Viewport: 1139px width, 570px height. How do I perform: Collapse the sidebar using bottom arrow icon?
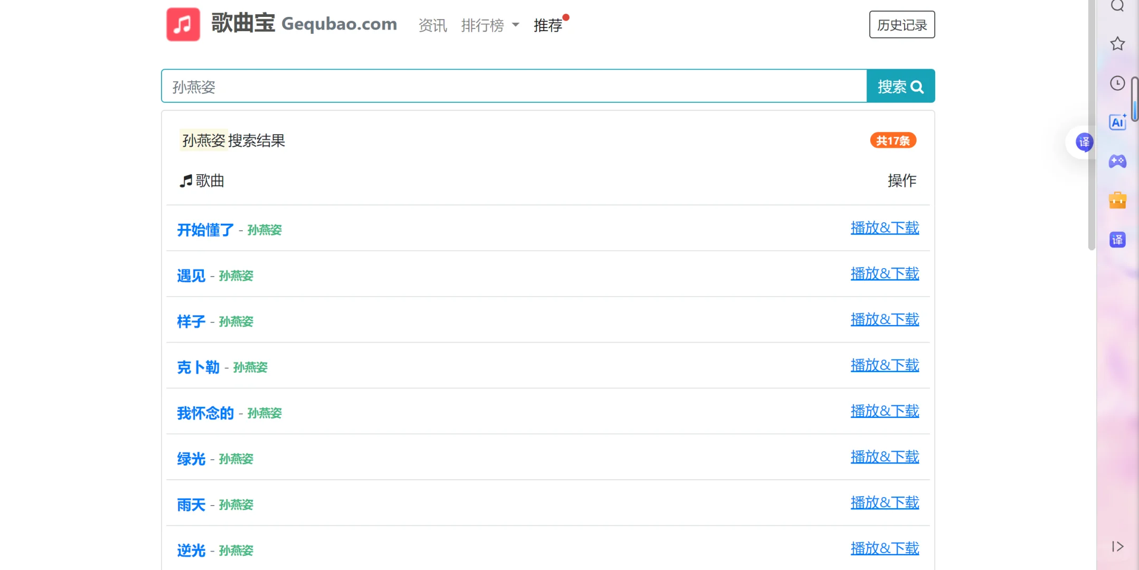[x=1117, y=546]
